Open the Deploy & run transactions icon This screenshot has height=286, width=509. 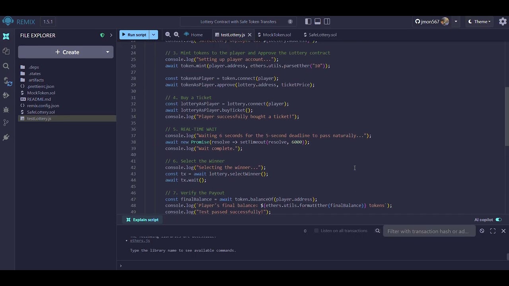tap(6, 95)
